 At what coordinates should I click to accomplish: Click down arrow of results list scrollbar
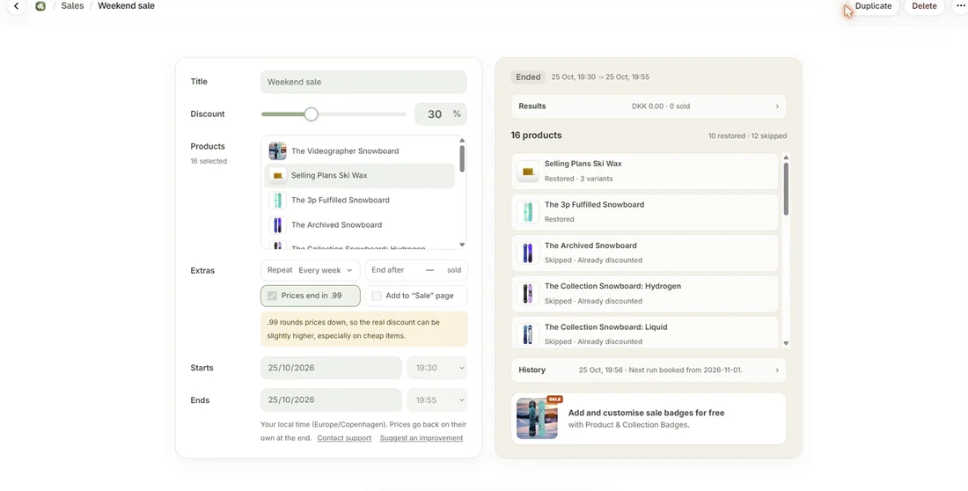pyautogui.click(x=786, y=343)
